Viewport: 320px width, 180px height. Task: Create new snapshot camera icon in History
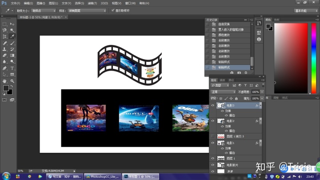click(239, 72)
